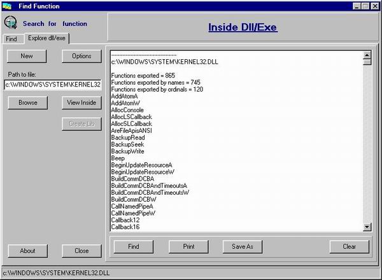The image size is (382, 280).
Task: Select the BackupWrite entry
Action: click(x=128, y=151)
